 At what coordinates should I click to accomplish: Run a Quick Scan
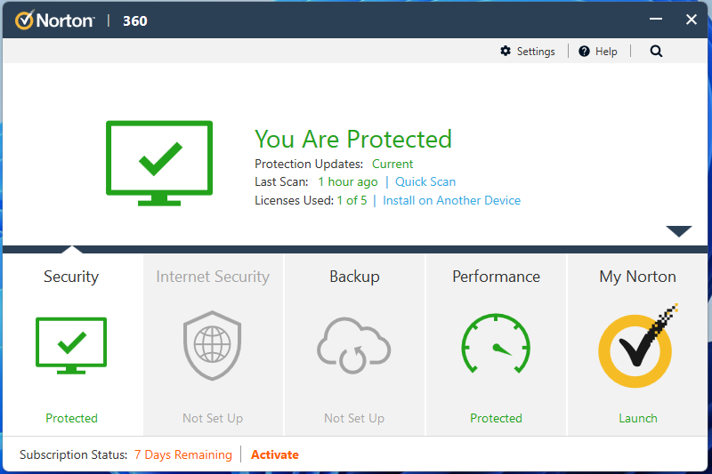click(425, 181)
